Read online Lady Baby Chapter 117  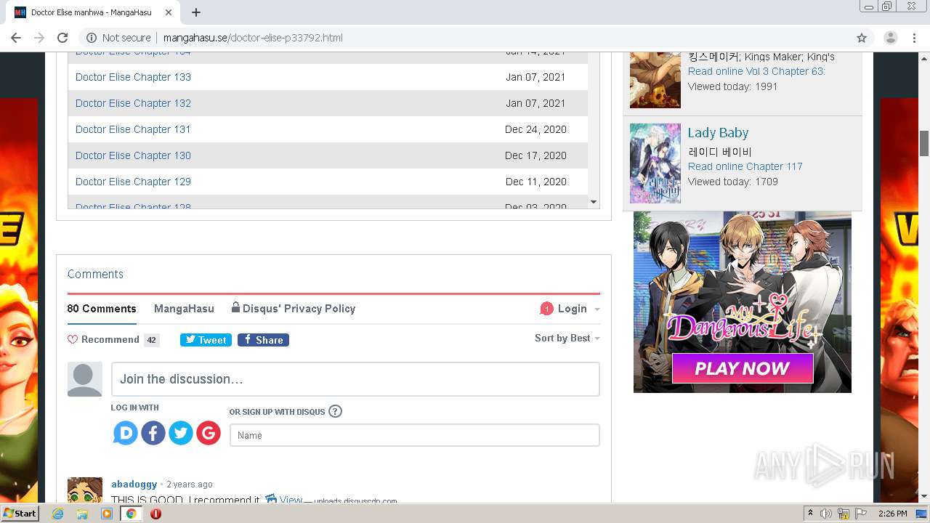[x=745, y=166]
